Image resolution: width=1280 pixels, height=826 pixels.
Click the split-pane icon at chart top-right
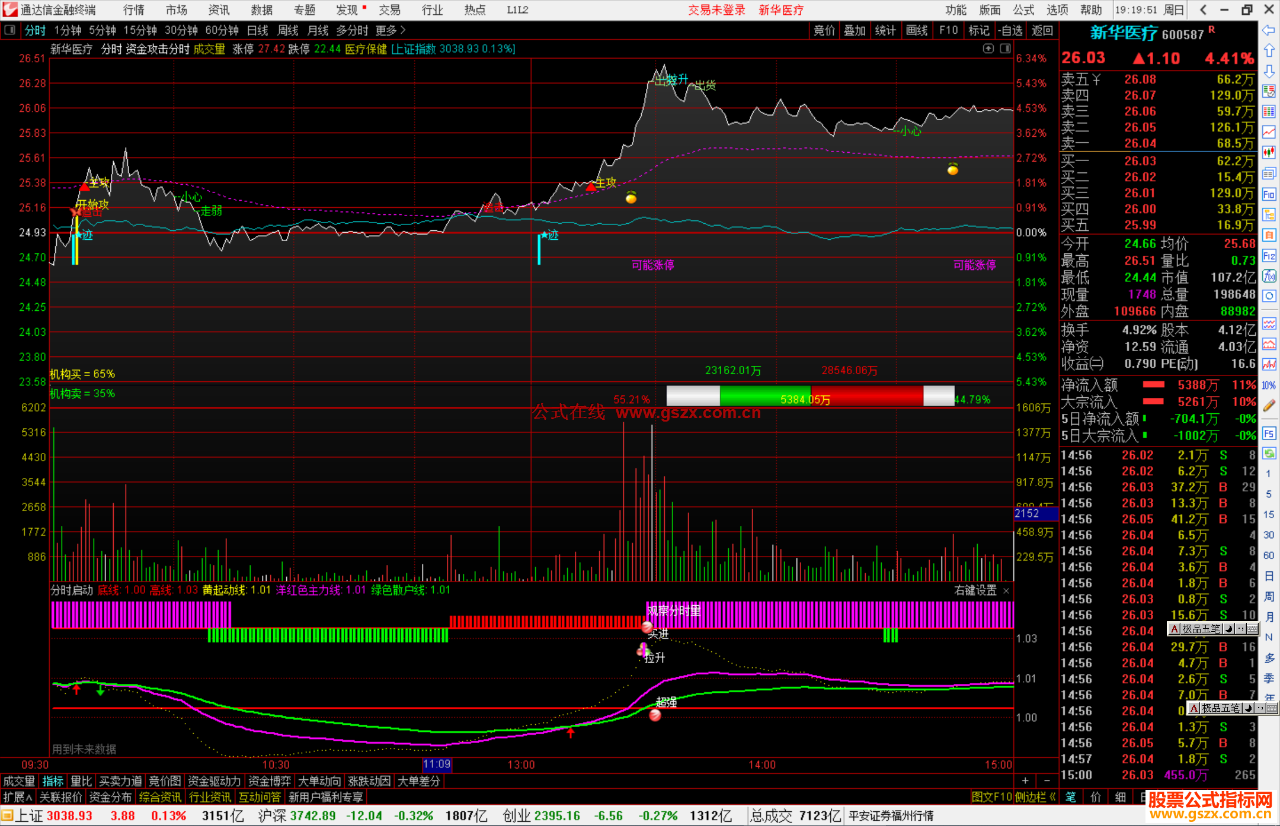point(1005,49)
